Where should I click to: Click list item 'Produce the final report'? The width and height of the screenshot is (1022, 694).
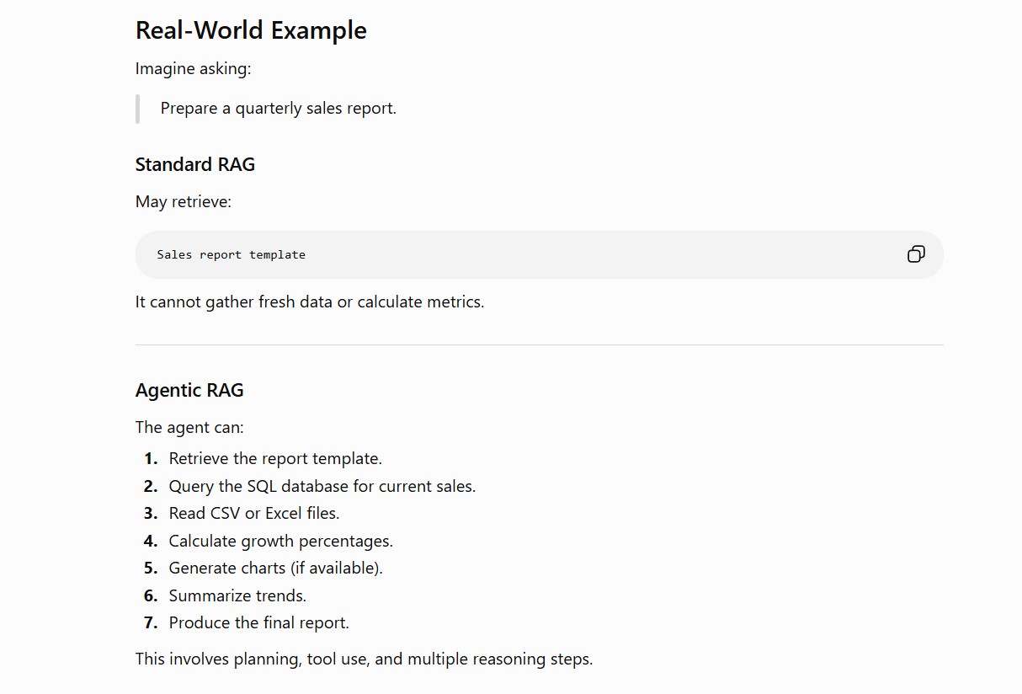click(x=259, y=622)
